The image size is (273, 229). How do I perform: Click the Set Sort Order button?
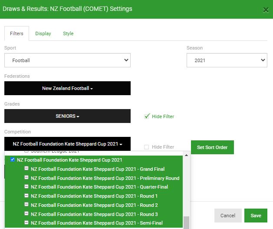212,147
